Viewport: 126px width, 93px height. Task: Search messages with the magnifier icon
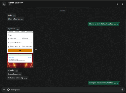pos(117,4)
